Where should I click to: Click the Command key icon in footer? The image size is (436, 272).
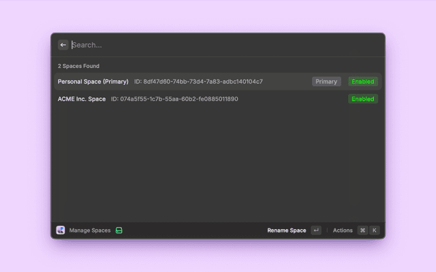[362, 231]
